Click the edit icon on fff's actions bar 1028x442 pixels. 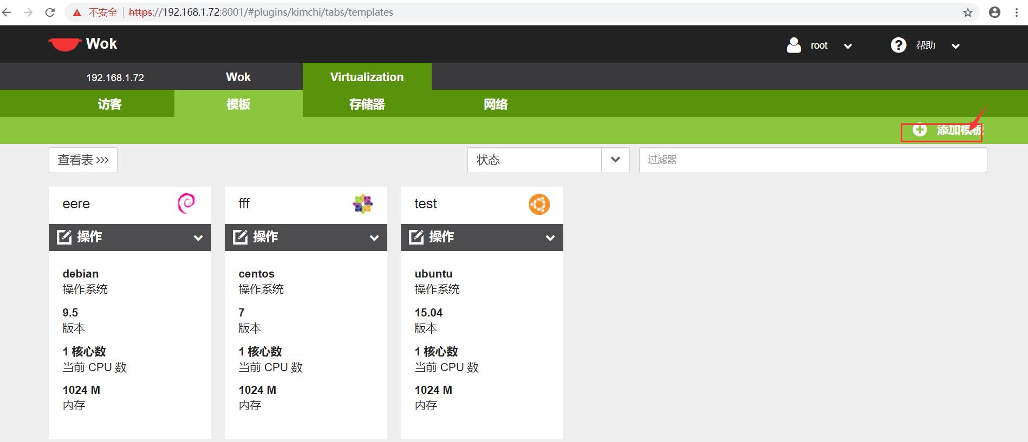tap(240, 237)
